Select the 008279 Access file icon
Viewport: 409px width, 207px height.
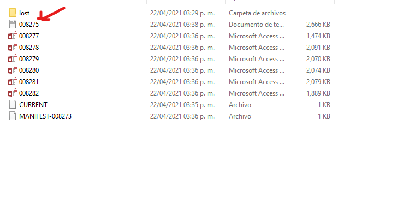click(13, 58)
